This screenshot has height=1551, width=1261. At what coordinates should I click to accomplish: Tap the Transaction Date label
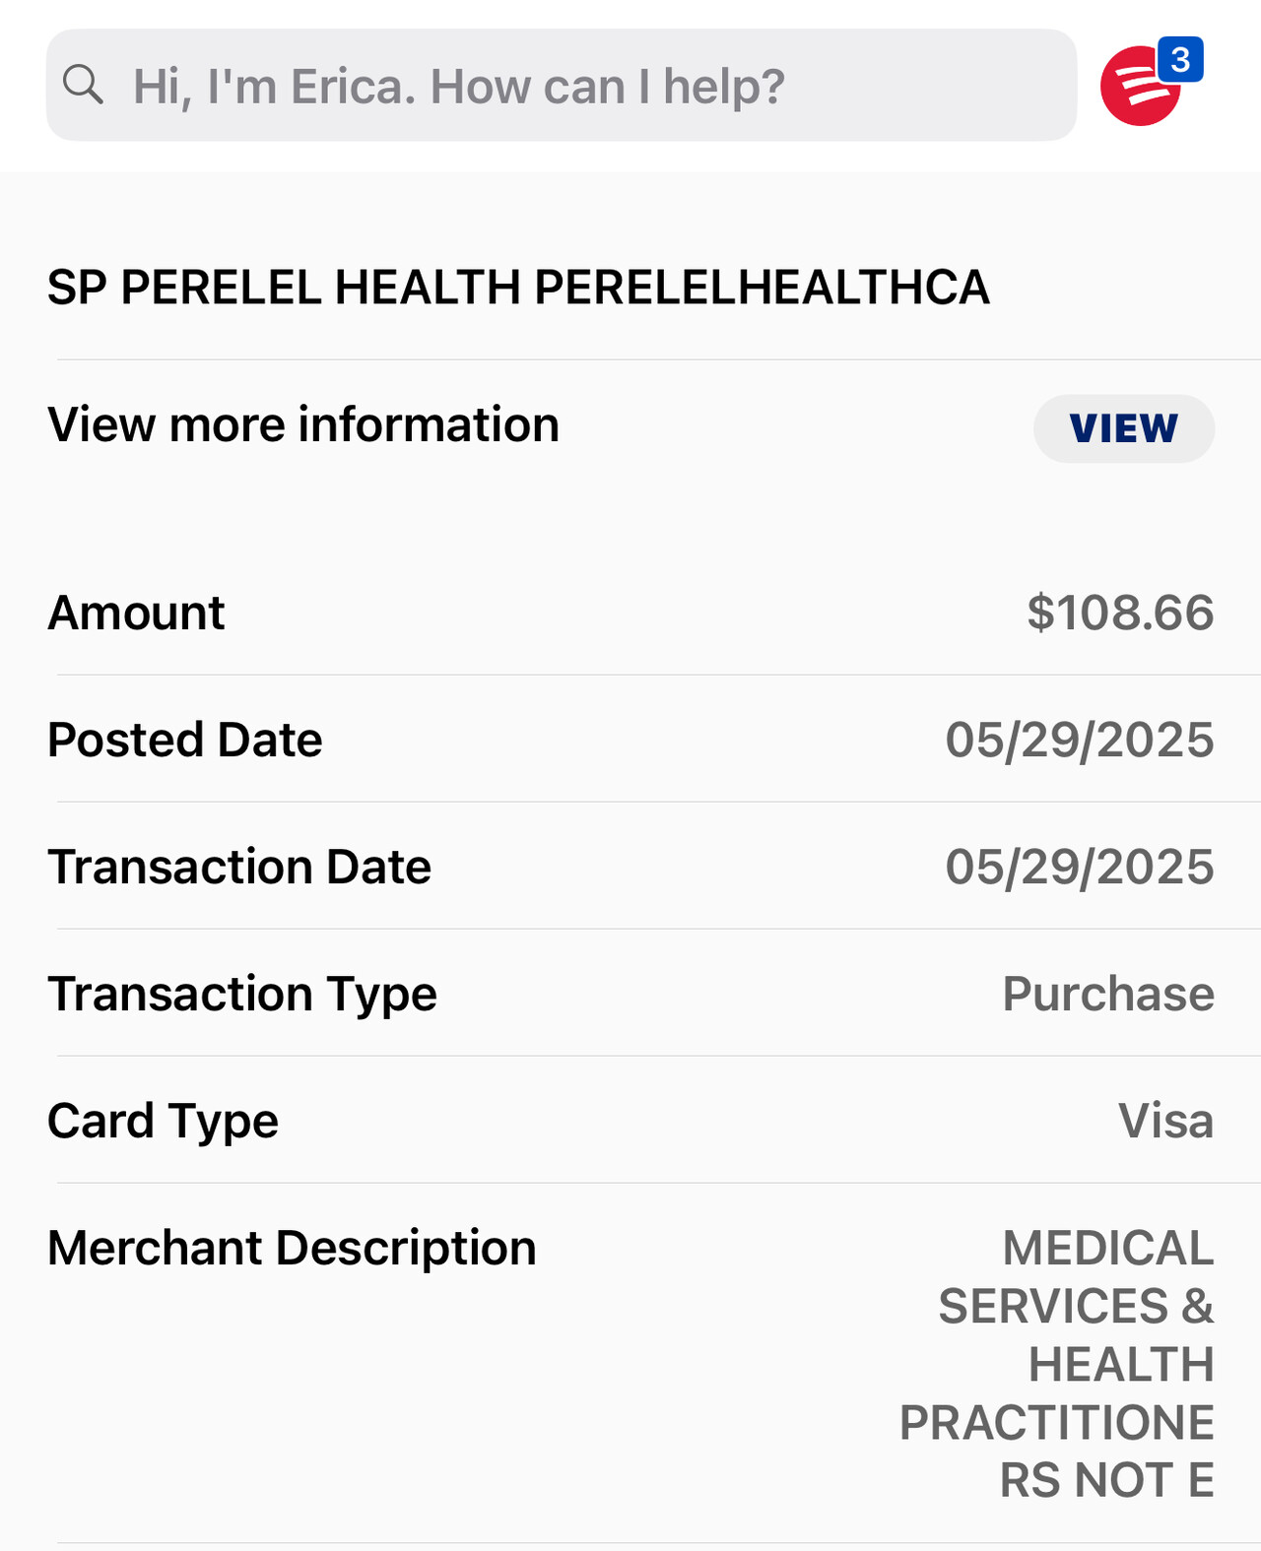point(239,867)
